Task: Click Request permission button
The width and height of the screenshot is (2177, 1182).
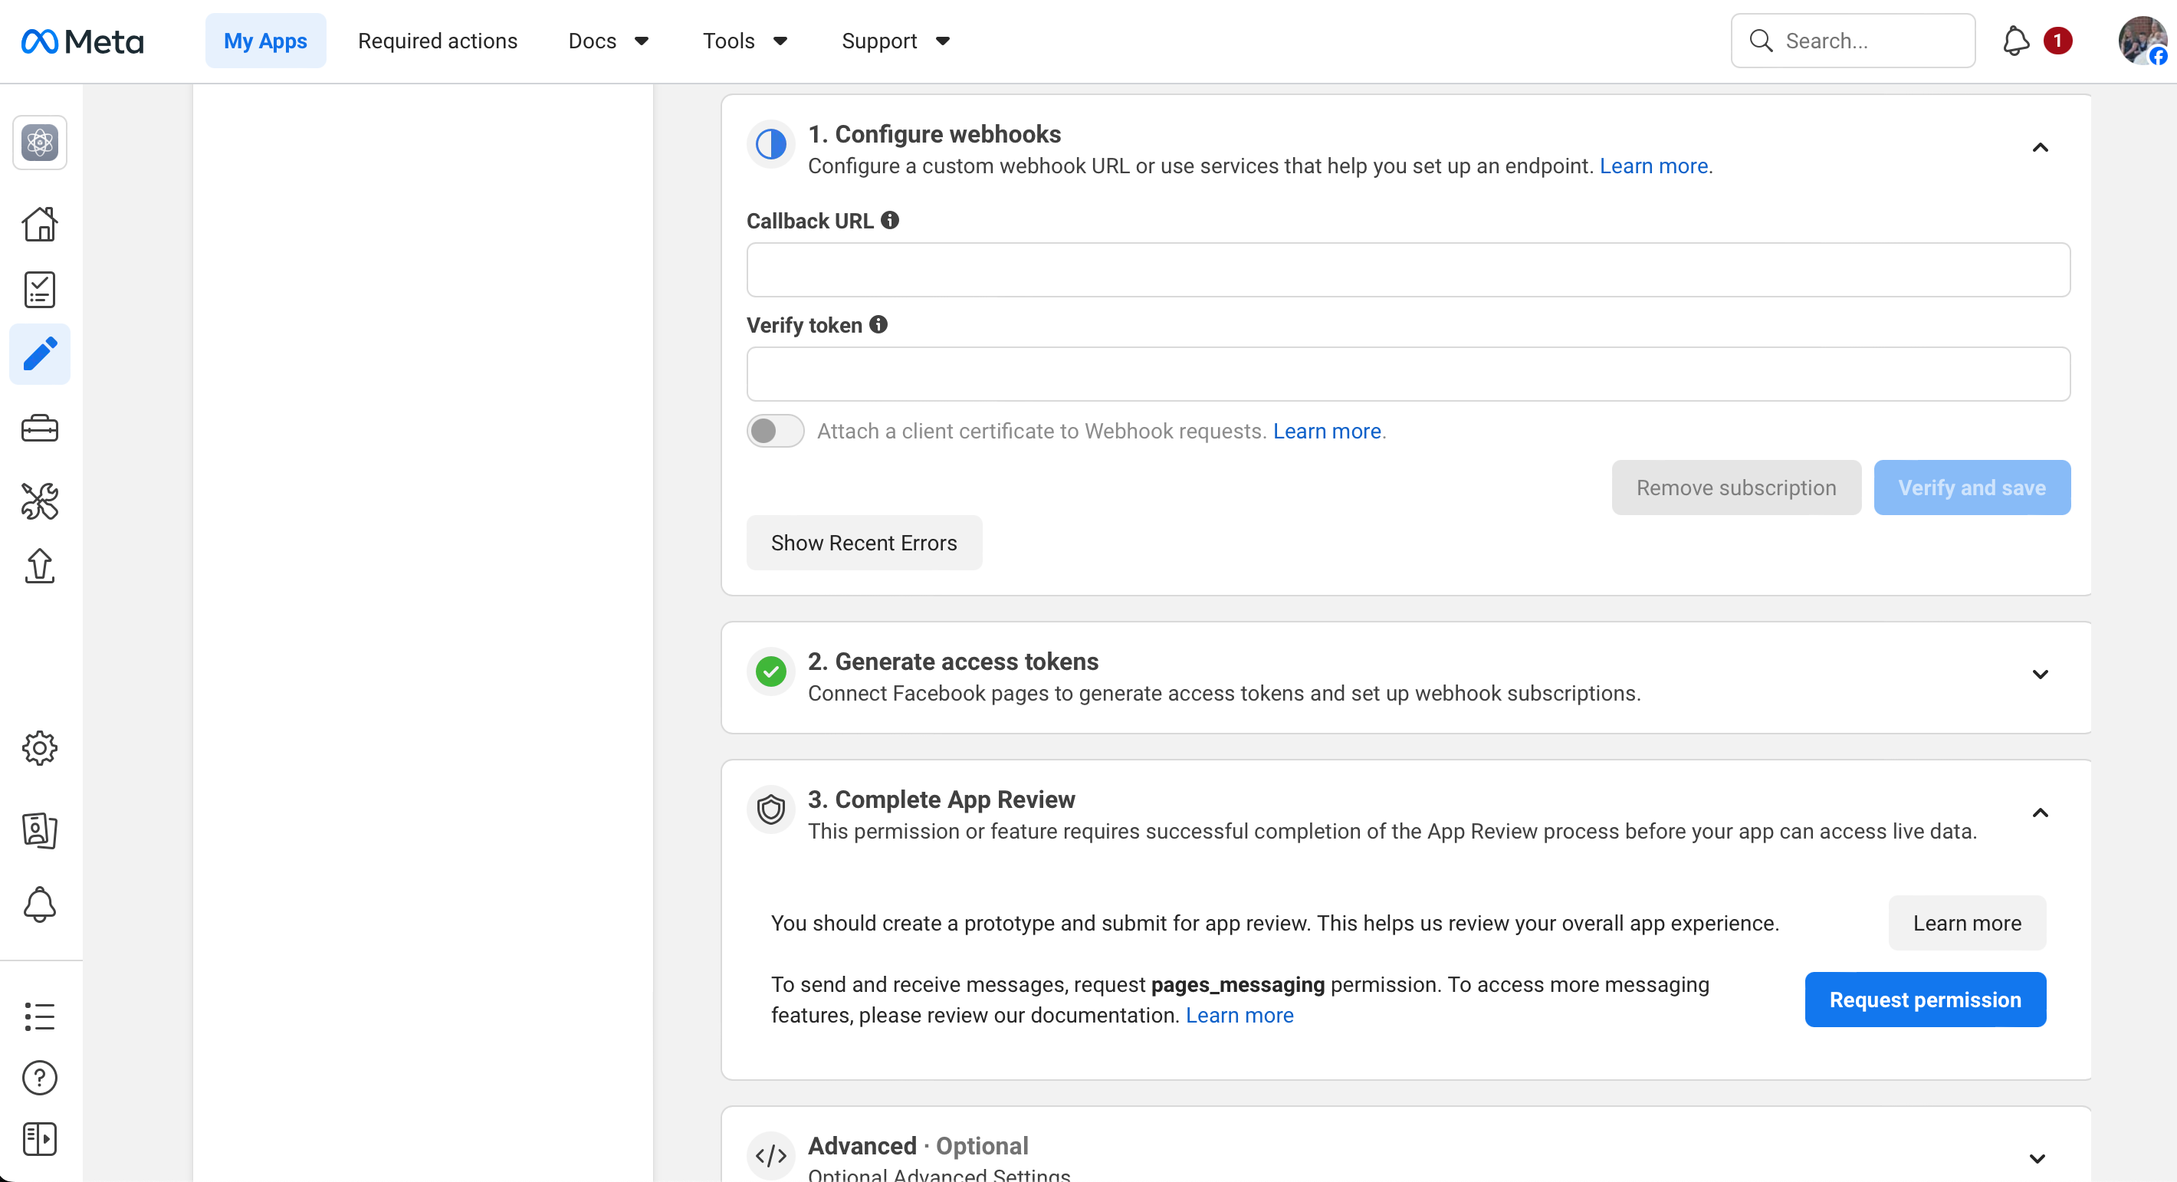Action: coord(1926,1000)
